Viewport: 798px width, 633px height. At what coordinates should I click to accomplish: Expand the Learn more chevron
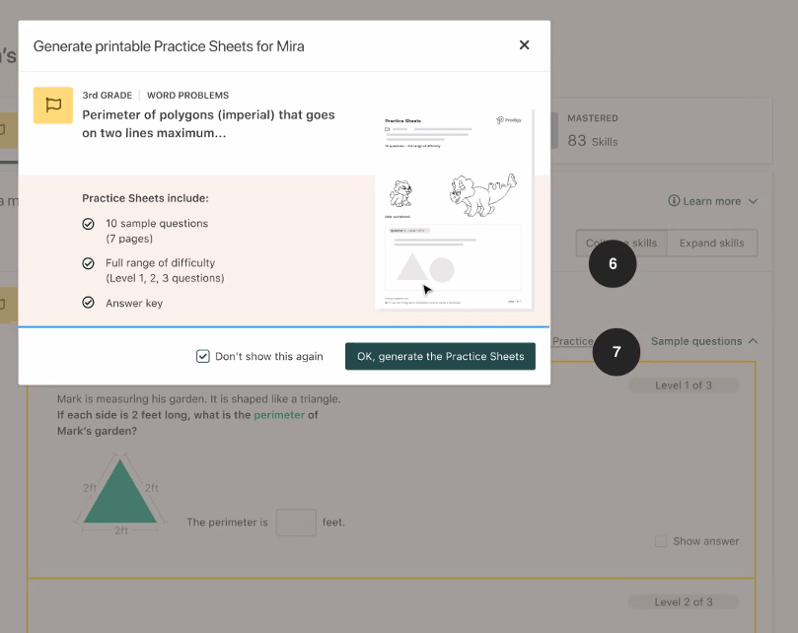[754, 201]
